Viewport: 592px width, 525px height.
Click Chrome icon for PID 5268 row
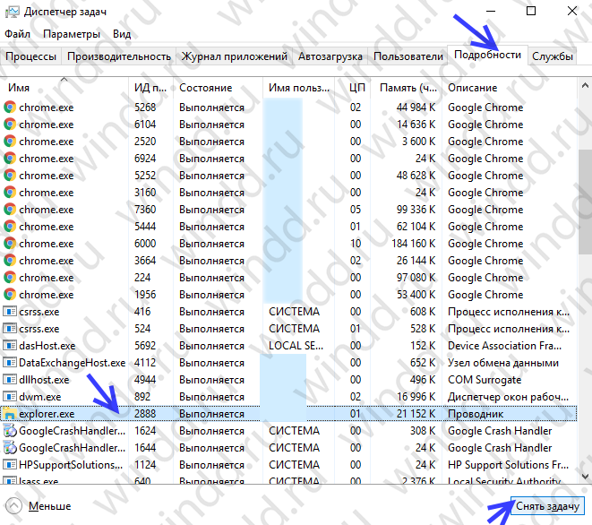(10, 108)
